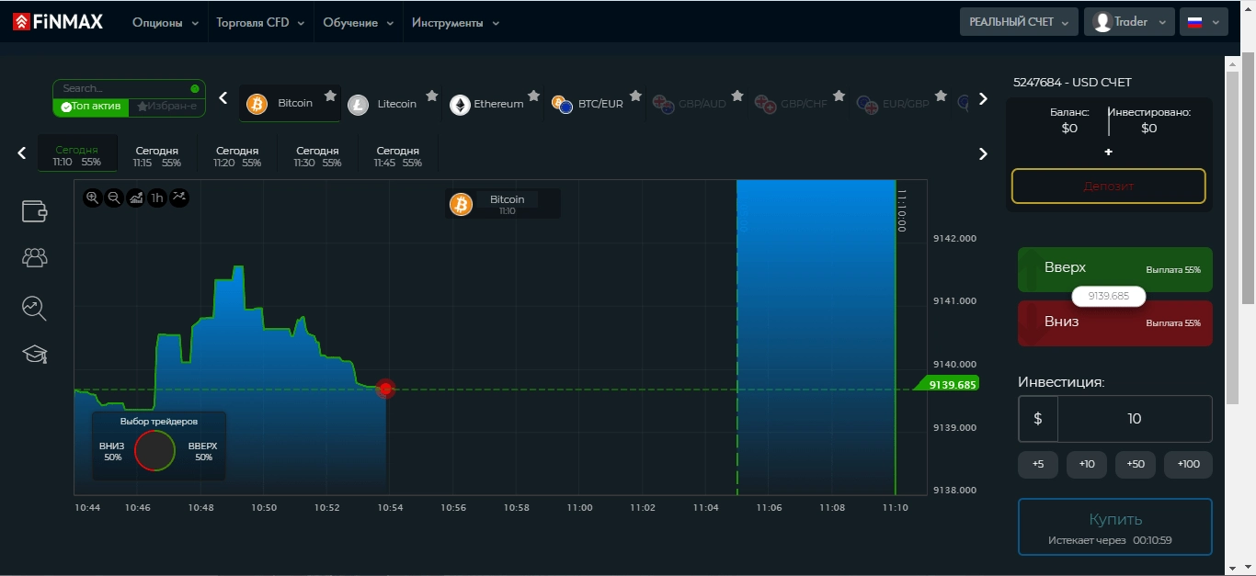The width and height of the screenshot is (1256, 576).
Task: Select the 1h timeframe icon
Action: click(x=157, y=197)
